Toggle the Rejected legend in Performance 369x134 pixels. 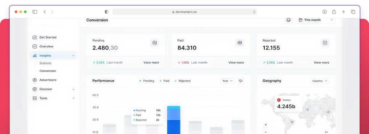click(182, 81)
